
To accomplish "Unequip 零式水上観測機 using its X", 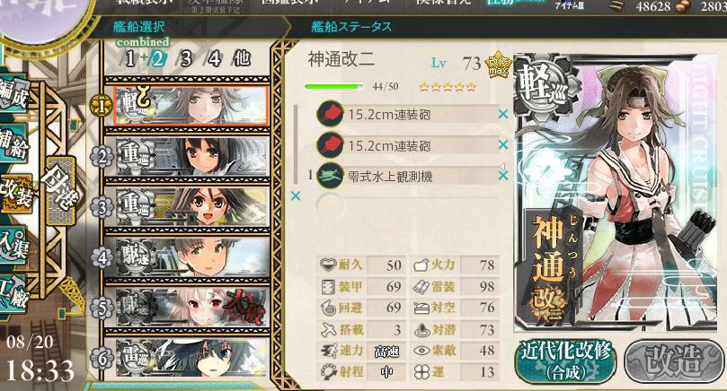I will tap(503, 176).
